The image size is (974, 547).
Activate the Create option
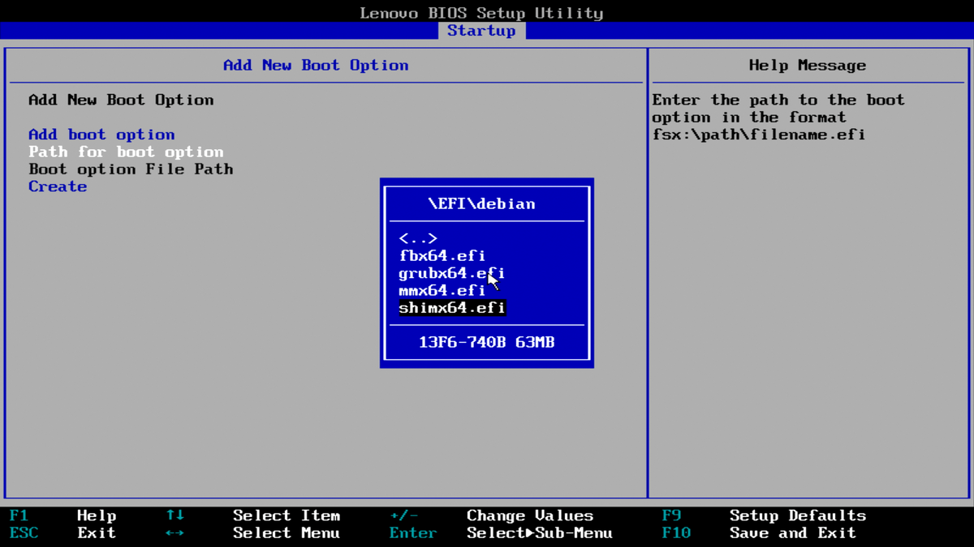click(x=58, y=186)
